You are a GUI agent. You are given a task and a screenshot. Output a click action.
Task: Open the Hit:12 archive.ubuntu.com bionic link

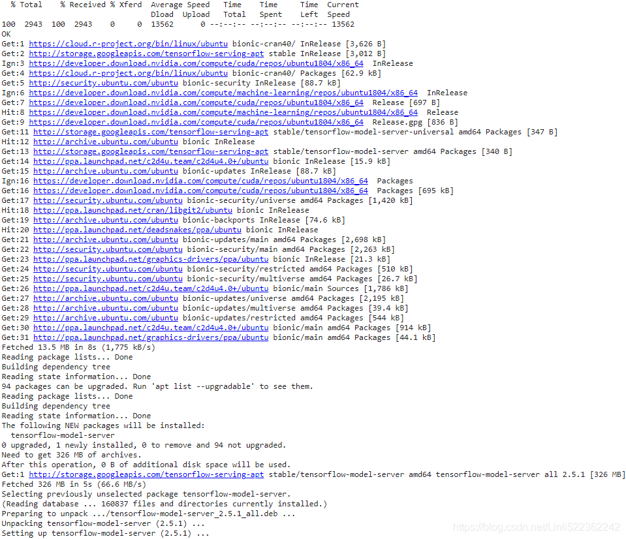tap(105, 142)
